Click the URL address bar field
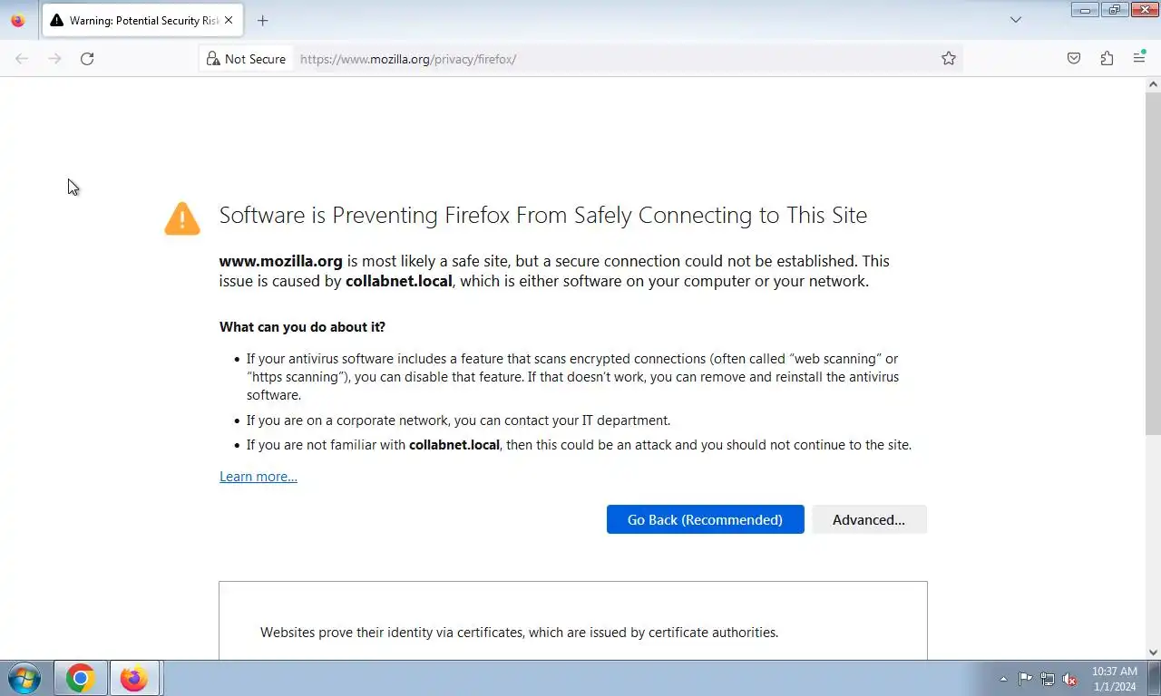Screen dimensions: 1161x696 (x=617, y=59)
